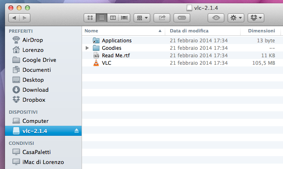Click the Desktop sidebar icon
283x169 pixels.
(x=16, y=80)
